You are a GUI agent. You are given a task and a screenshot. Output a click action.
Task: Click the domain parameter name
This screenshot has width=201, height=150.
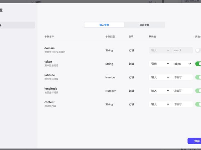(49, 48)
